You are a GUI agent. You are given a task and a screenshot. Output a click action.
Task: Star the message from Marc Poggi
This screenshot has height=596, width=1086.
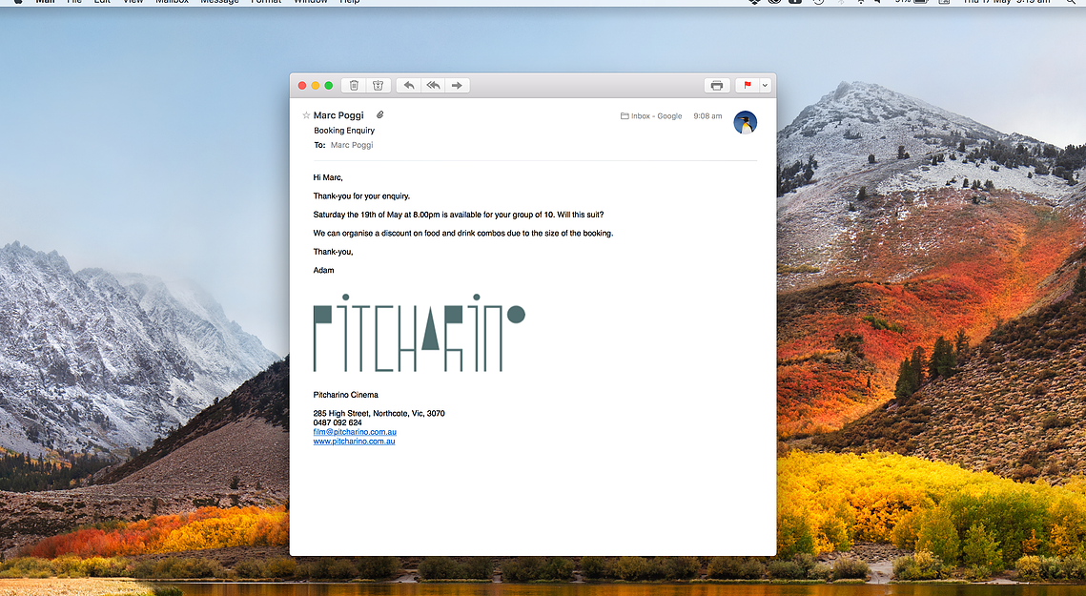(x=306, y=115)
